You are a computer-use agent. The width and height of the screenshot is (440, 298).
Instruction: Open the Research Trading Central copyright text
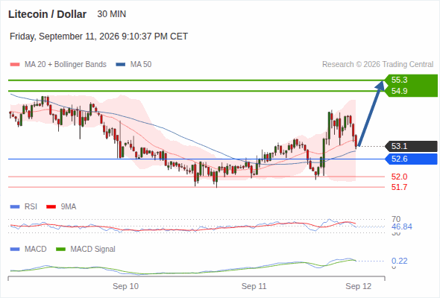(377, 65)
